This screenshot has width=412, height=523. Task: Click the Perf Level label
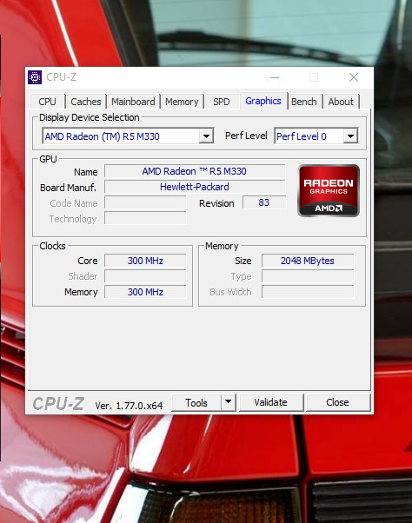246,136
